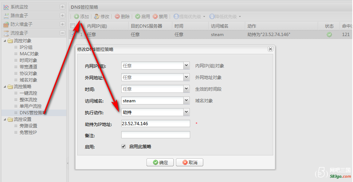Select 单用户流控 in the sidebar tree
353x182 pixels.
click(31, 106)
